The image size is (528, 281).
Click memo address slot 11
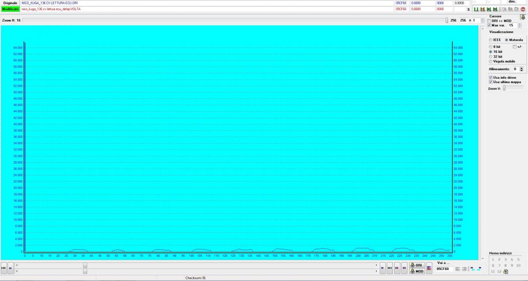pos(493,271)
